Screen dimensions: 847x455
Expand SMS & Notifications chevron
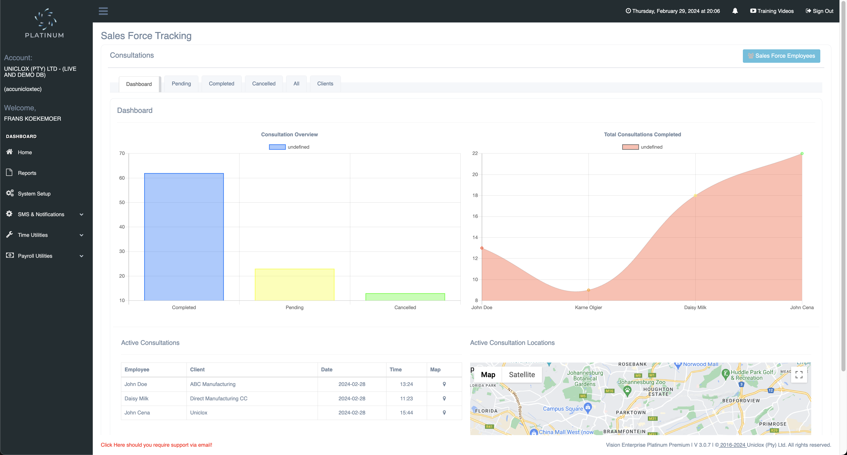[81, 214]
